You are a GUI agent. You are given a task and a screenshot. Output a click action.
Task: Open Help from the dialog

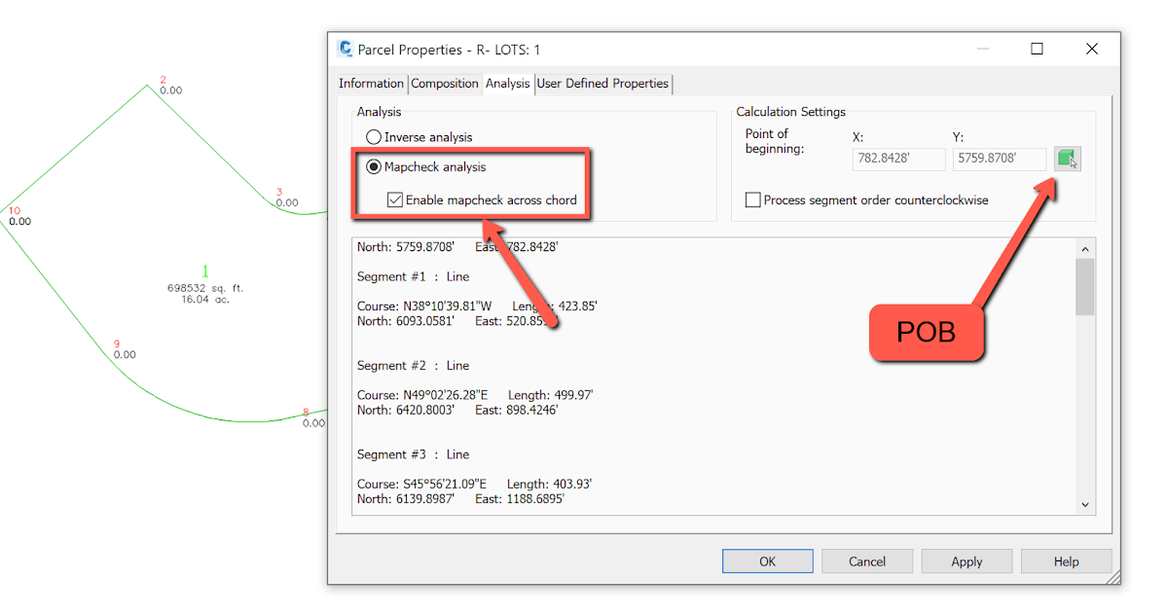pyautogui.click(x=1066, y=560)
